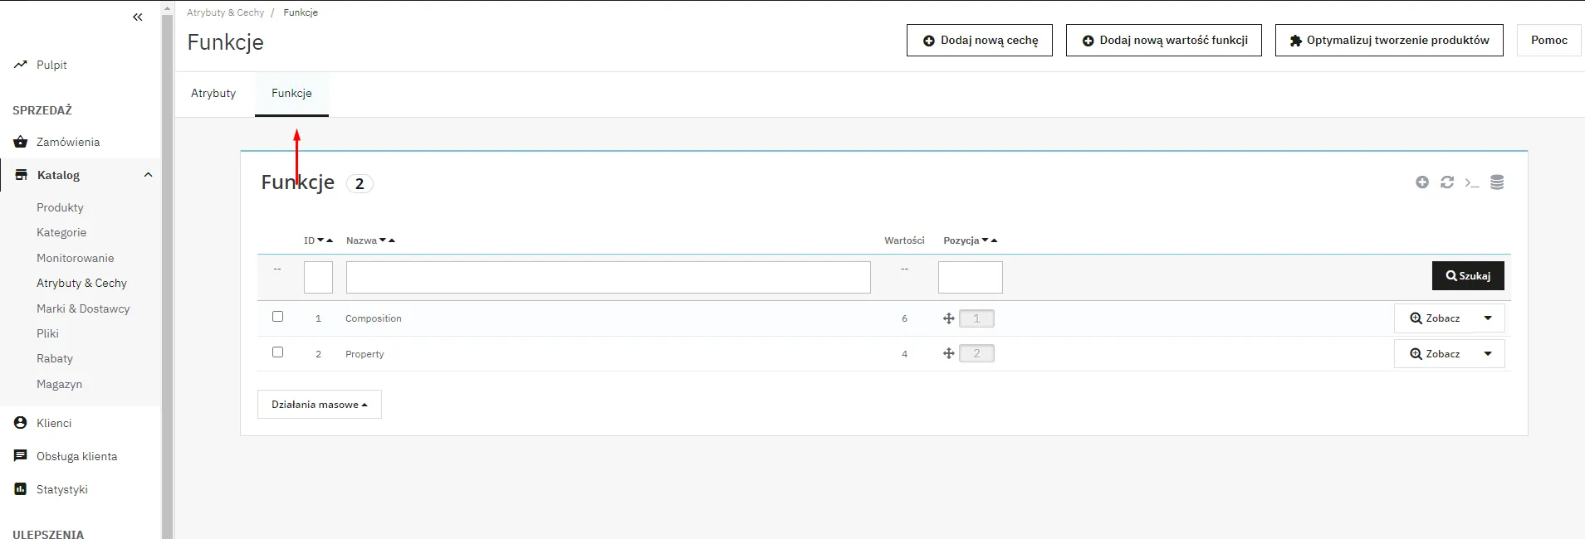This screenshot has width=1585, height=539.
Task: Check the Composition row checkbox
Action: [278, 317]
